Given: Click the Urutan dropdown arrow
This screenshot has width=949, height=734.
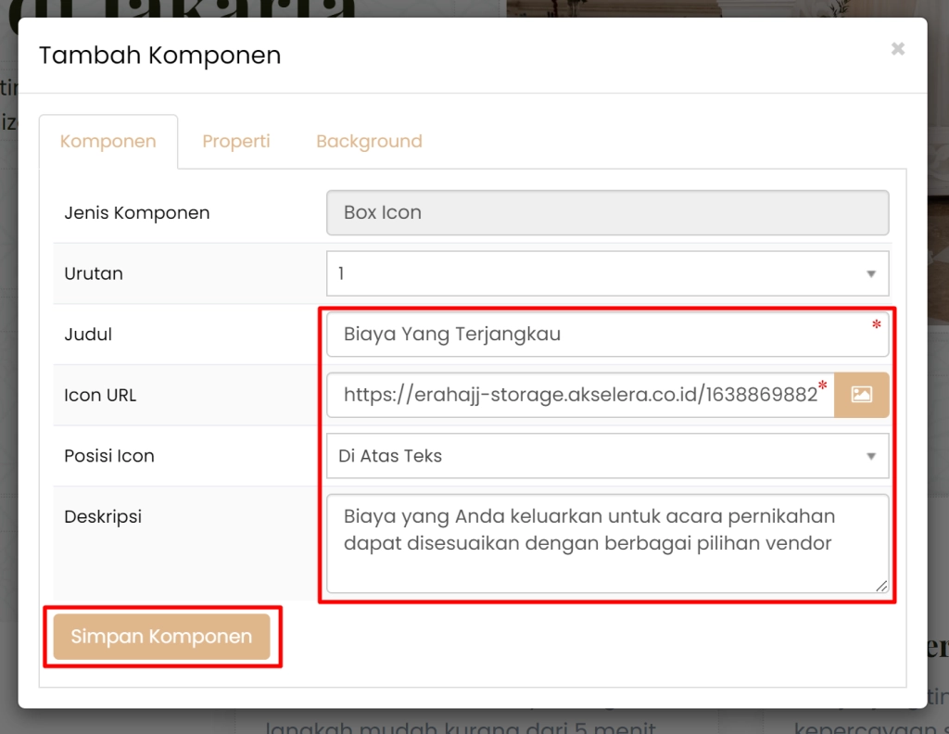Looking at the screenshot, I should point(869,273).
